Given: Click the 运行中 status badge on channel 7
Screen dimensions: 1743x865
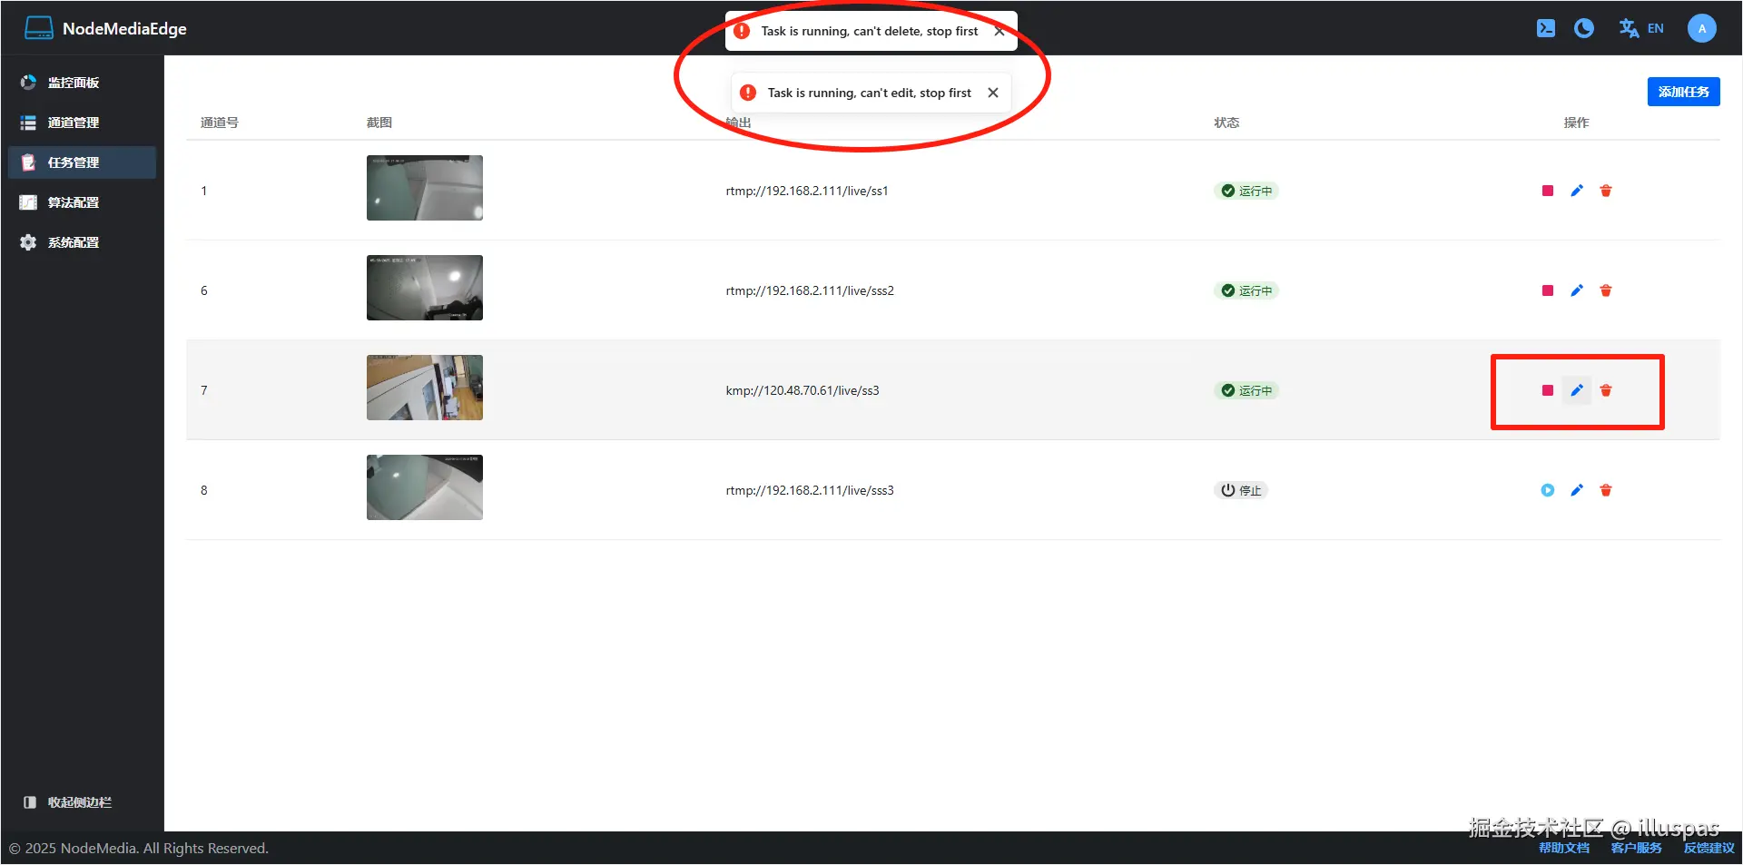Looking at the screenshot, I should point(1246,390).
